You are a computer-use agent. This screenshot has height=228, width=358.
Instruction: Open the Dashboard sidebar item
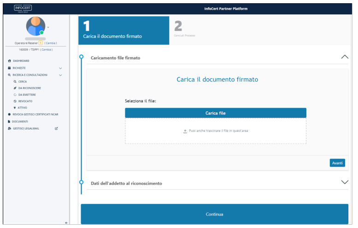pyautogui.click(x=21, y=61)
